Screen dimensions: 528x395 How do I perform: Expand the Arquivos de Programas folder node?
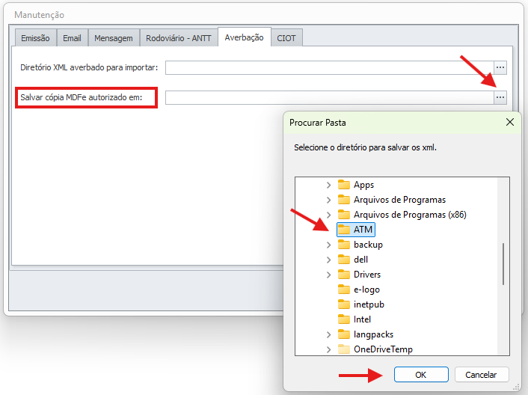(328, 200)
